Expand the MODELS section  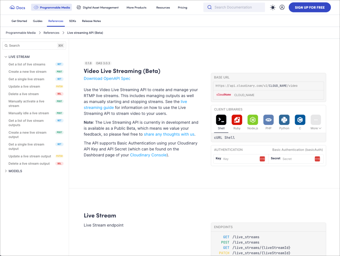click(6, 171)
